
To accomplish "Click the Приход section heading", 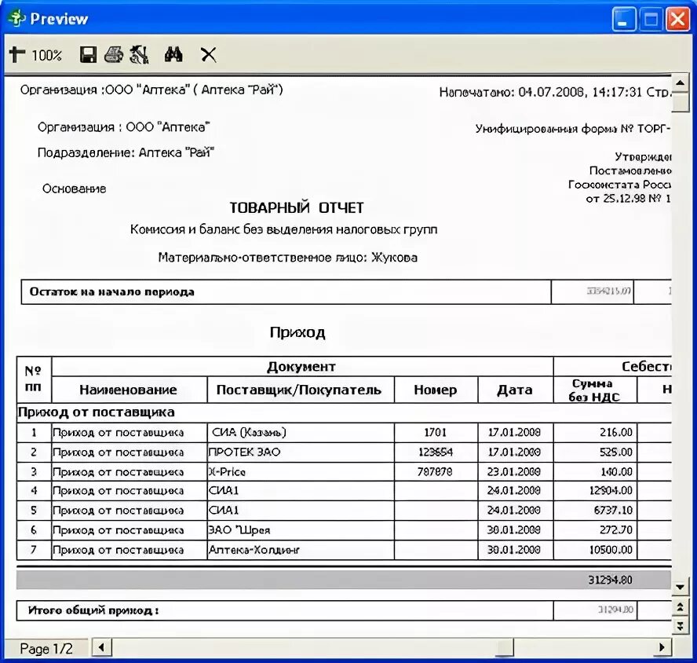I will pos(297,332).
